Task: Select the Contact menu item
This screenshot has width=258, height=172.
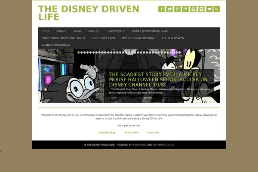Action: tap(95, 31)
